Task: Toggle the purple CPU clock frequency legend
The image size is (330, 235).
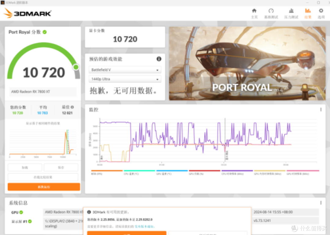Action: click(x=237, y=172)
